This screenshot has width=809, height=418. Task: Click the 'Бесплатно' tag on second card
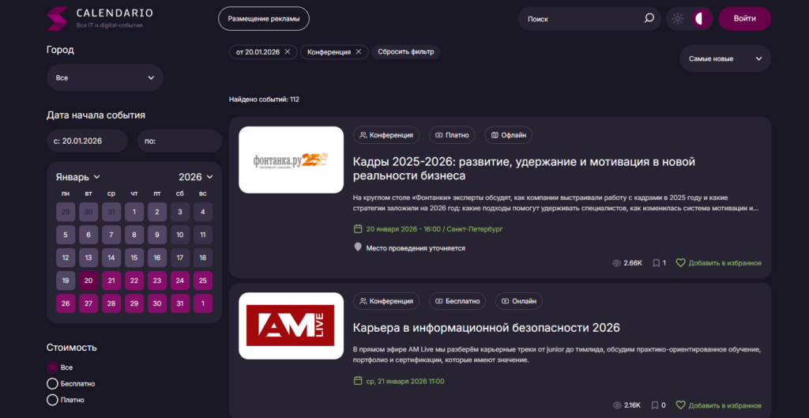click(x=457, y=301)
